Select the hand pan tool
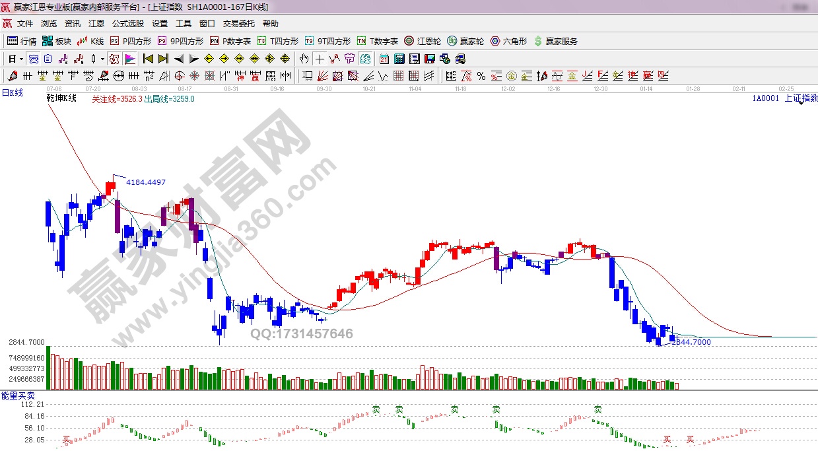Image resolution: width=818 pixels, height=451 pixels. pyautogui.click(x=304, y=59)
